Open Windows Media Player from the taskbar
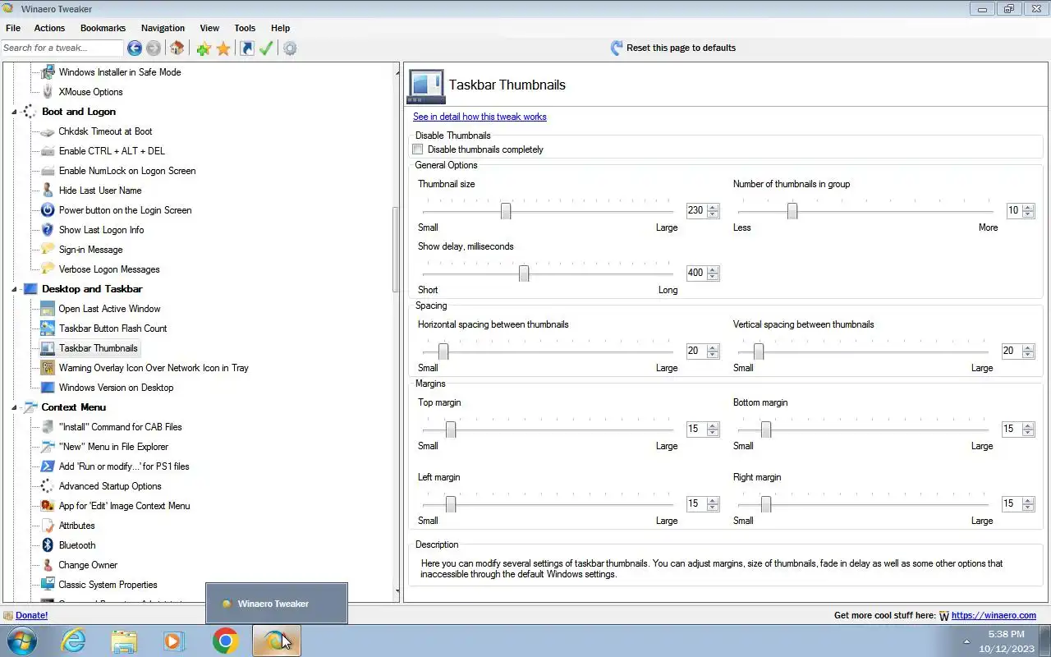The height and width of the screenshot is (657, 1051). [x=174, y=641]
